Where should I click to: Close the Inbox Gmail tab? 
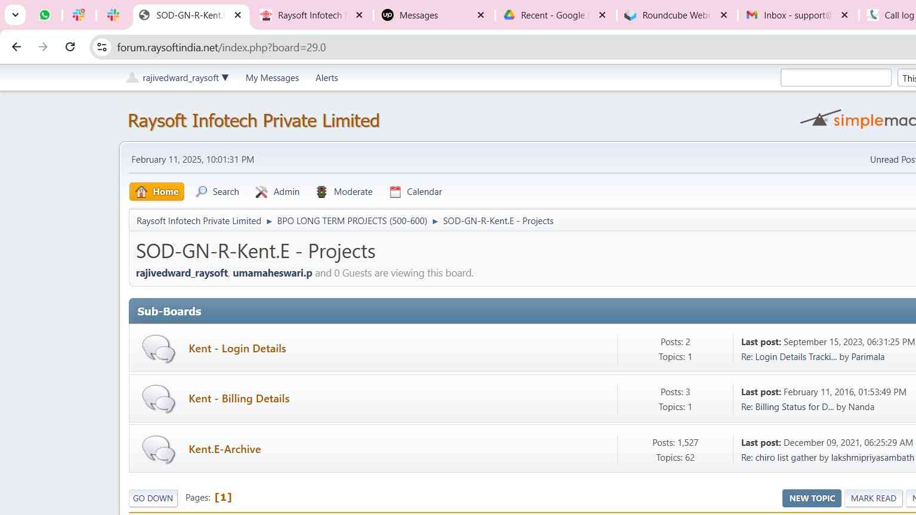(x=844, y=15)
